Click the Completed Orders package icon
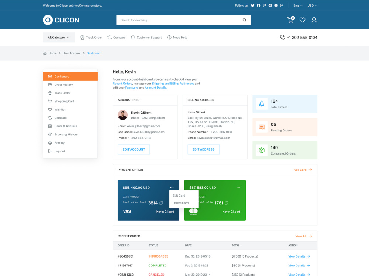This screenshot has width=369, height=276. click(262, 150)
